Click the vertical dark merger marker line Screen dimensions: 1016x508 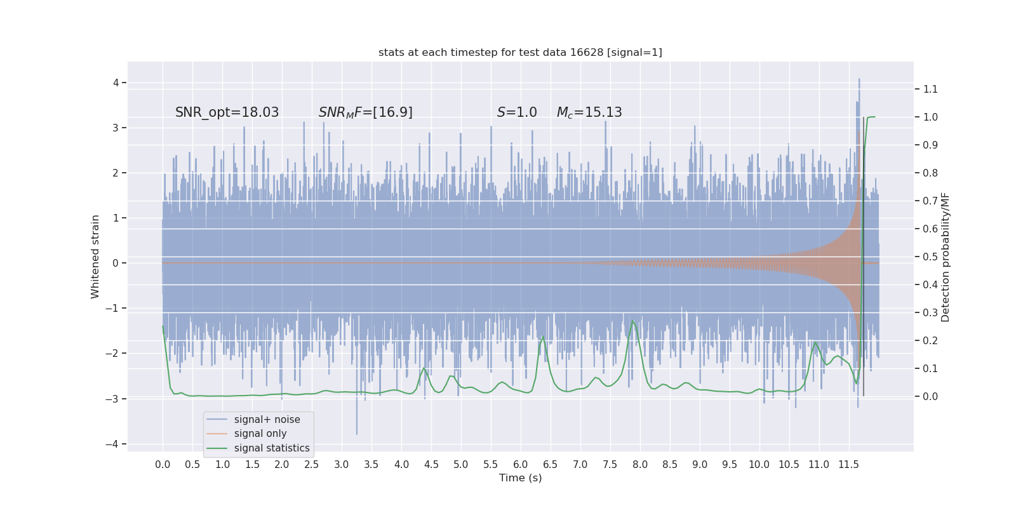click(x=863, y=257)
